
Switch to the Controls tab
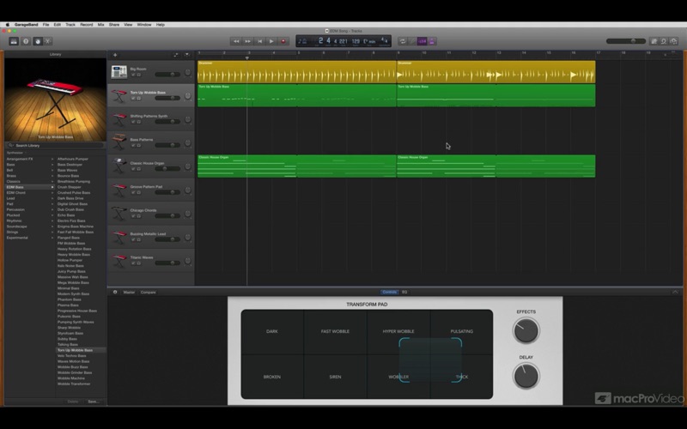click(x=390, y=292)
